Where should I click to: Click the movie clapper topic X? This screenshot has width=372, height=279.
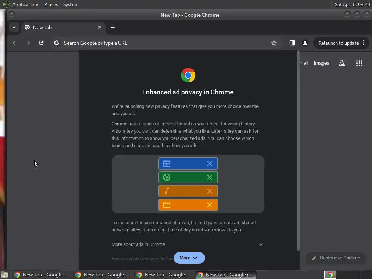(x=210, y=205)
